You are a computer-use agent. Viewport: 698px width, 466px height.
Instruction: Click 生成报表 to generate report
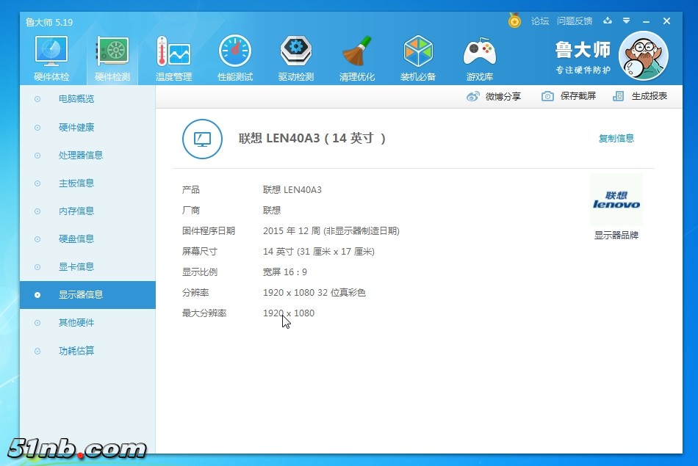(x=640, y=96)
